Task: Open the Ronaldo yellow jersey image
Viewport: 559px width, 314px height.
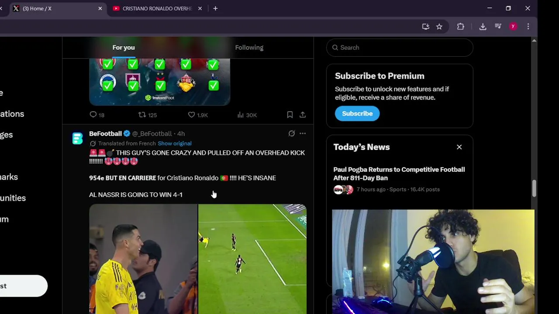Action: pos(143,259)
